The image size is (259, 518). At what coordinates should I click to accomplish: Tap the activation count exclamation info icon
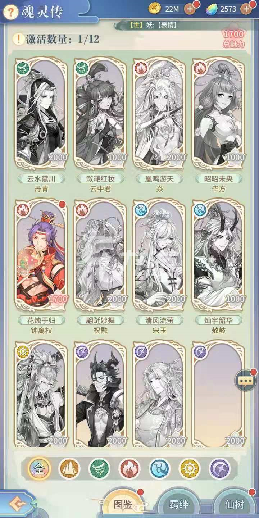click(18, 38)
